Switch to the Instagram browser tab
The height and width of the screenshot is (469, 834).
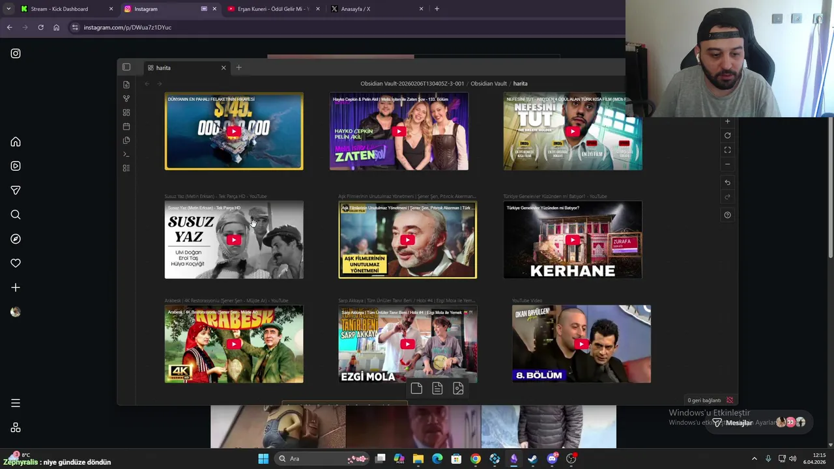point(171,9)
